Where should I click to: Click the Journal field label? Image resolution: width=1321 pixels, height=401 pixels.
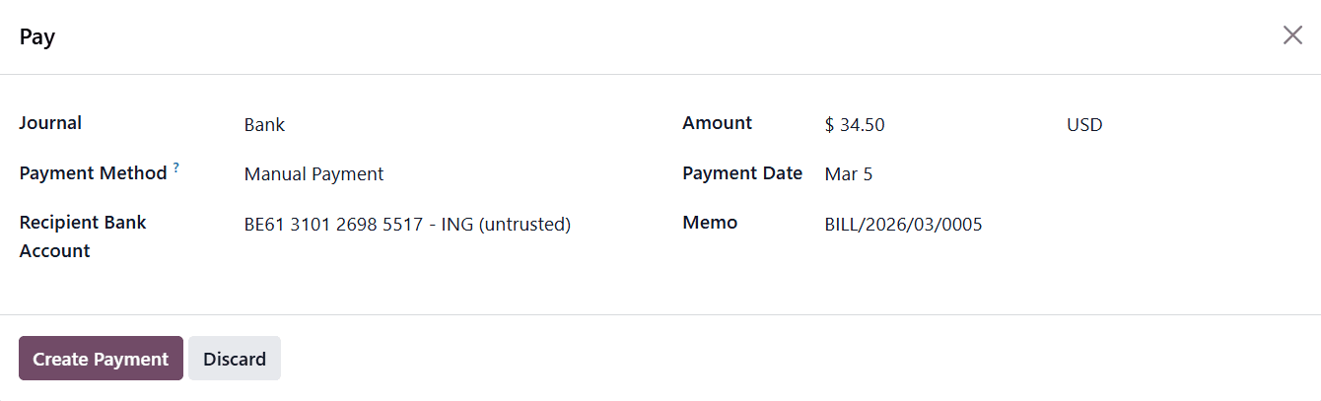[x=50, y=123]
